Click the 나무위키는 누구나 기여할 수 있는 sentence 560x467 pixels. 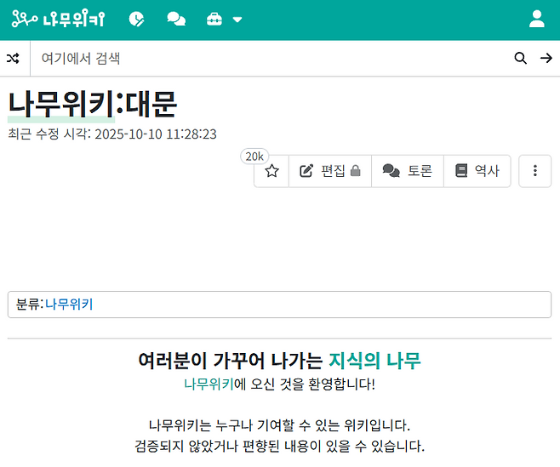(280, 425)
